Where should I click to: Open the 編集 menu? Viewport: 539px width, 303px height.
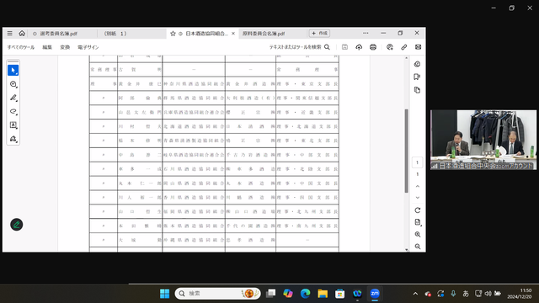point(47,47)
